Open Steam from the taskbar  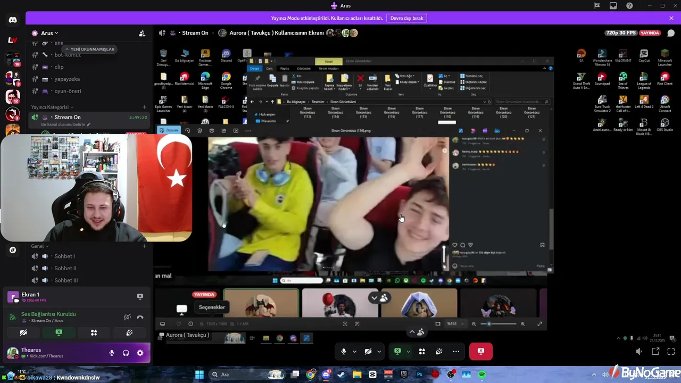[341, 374]
